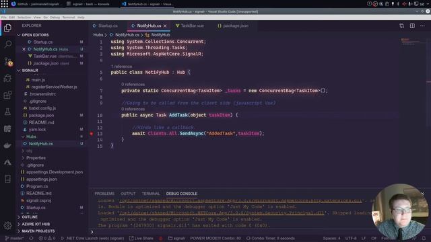Open the Test flask view
This screenshot has height=242, width=431.
click(x=7, y=112)
